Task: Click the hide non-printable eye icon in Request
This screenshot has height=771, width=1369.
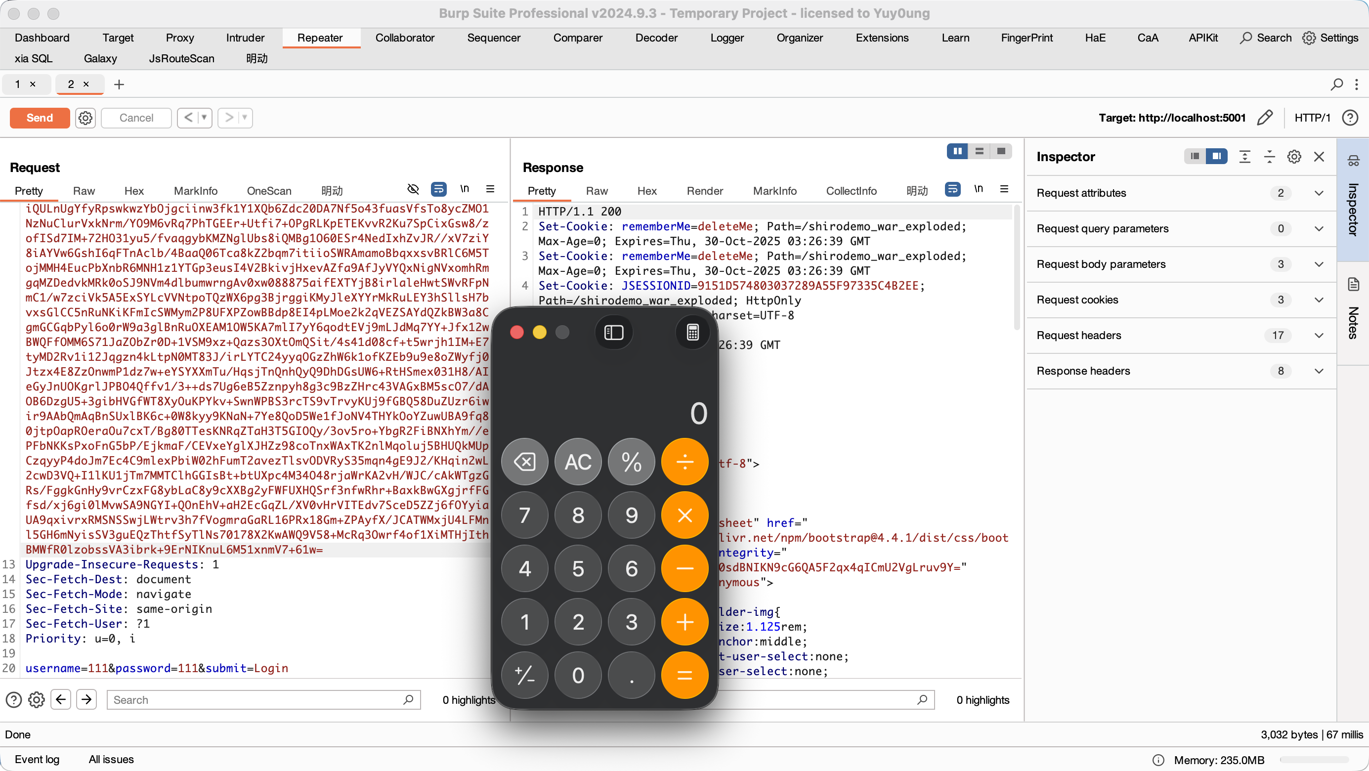Action: 413,189
